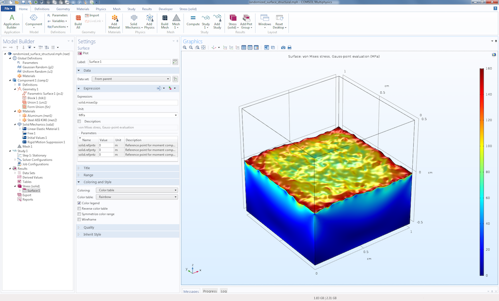This screenshot has height=301, width=499.
Task: Switch to YZ view in Graphics toolbar
Action: pos(232,48)
